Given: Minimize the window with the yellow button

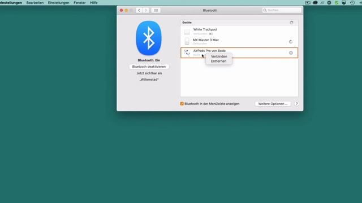Looking at the screenshot, I should pyautogui.click(x=126, y=10).
